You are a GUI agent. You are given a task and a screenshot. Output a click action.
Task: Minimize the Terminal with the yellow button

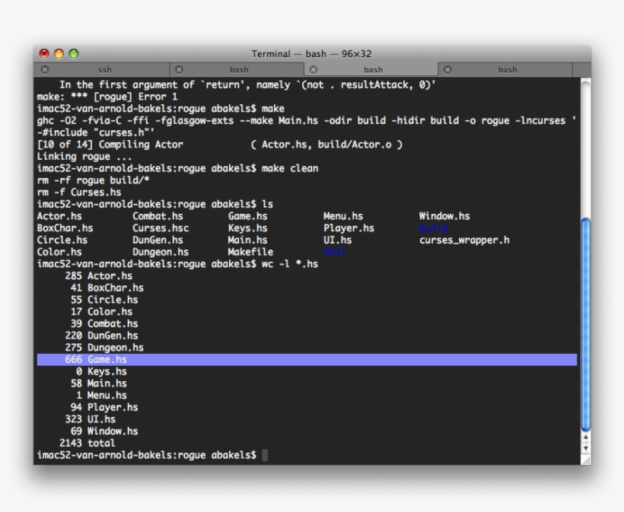pos(59,53)
